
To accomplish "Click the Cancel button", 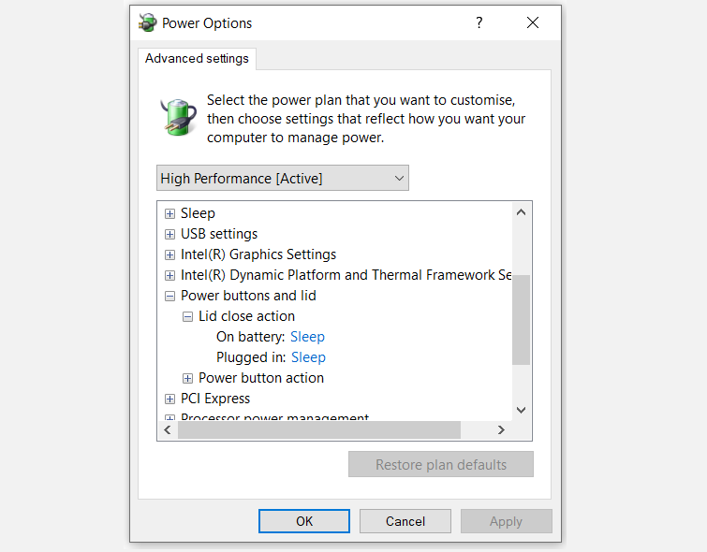I will click(405, 521).
